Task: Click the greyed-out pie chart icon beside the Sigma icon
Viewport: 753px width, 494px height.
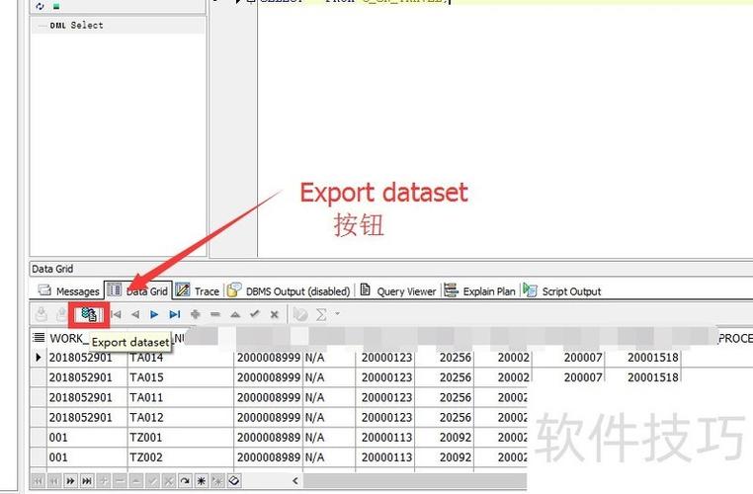Action: tap(300, 314)
